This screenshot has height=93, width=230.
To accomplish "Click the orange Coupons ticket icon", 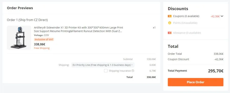I will (x=170, y=16).
